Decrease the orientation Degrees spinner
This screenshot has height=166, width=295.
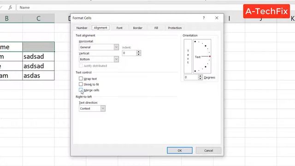201,79
